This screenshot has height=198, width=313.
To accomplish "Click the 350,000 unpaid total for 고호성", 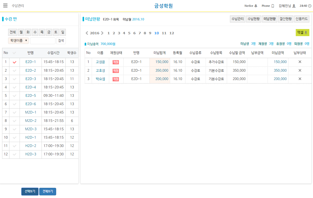I will point(162,71).
